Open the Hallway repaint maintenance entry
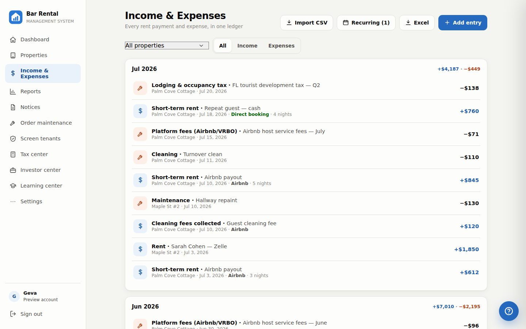The width and height of the screenshot is (526, 329). 306,203
